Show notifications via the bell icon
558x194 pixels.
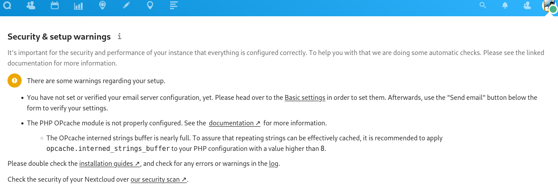click(x=505, y=6)
